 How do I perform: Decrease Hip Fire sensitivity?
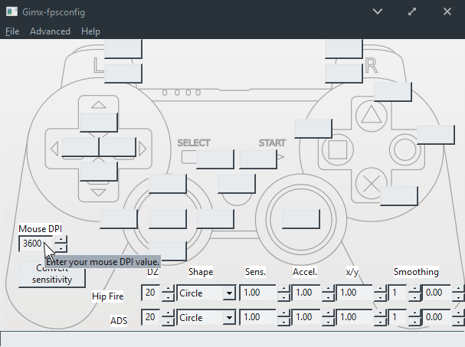point(283,297)
